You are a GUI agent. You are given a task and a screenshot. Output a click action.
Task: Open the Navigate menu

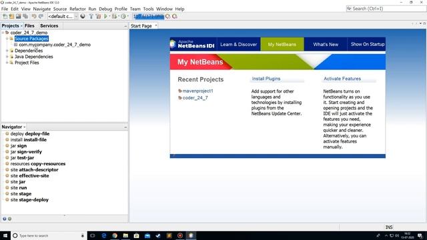tap(42, 9)
